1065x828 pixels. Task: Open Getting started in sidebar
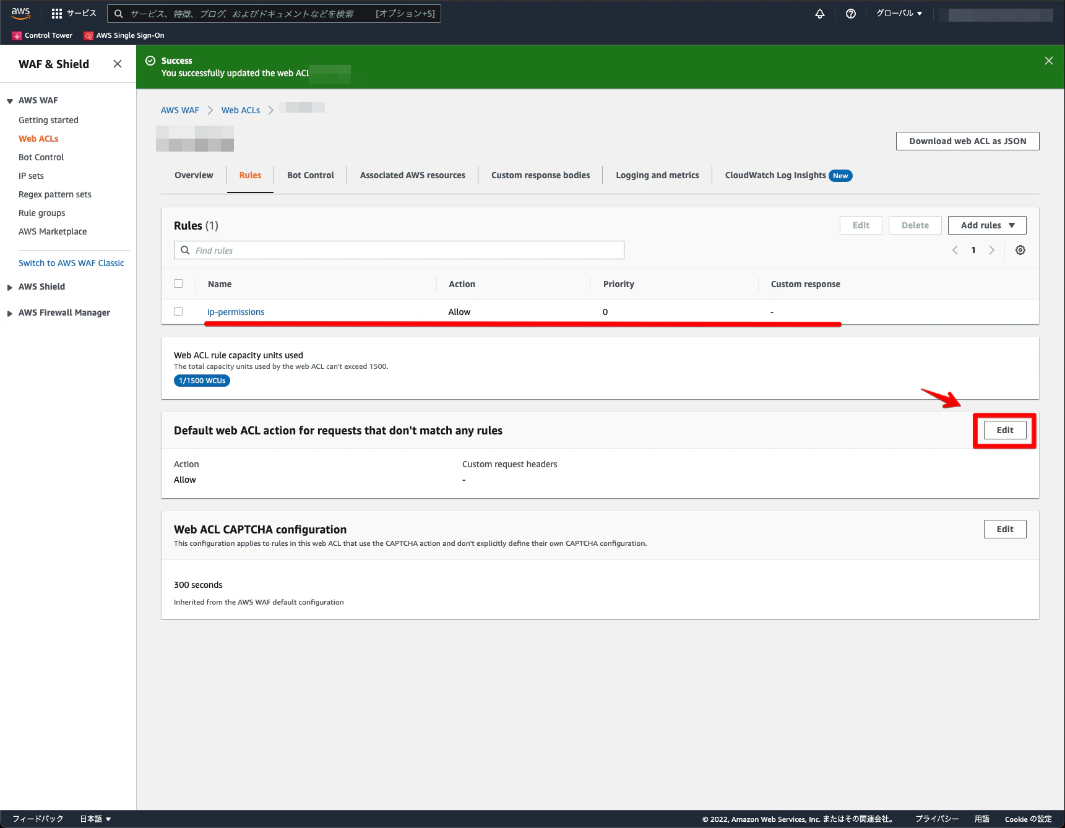point(48,120)
